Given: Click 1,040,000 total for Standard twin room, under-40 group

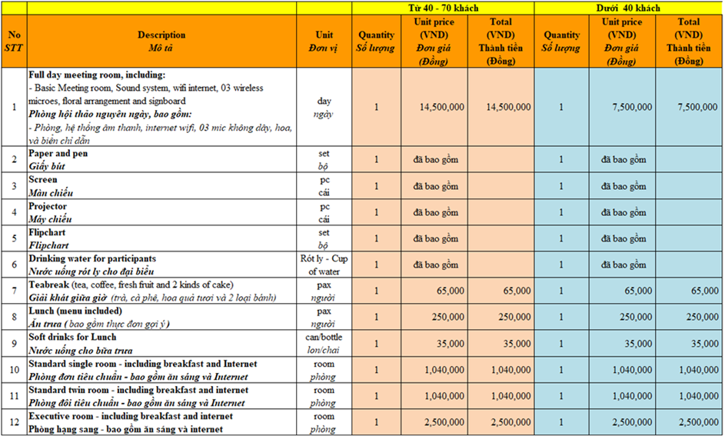Looking at the screenshot, I should (x=688, y=396).
